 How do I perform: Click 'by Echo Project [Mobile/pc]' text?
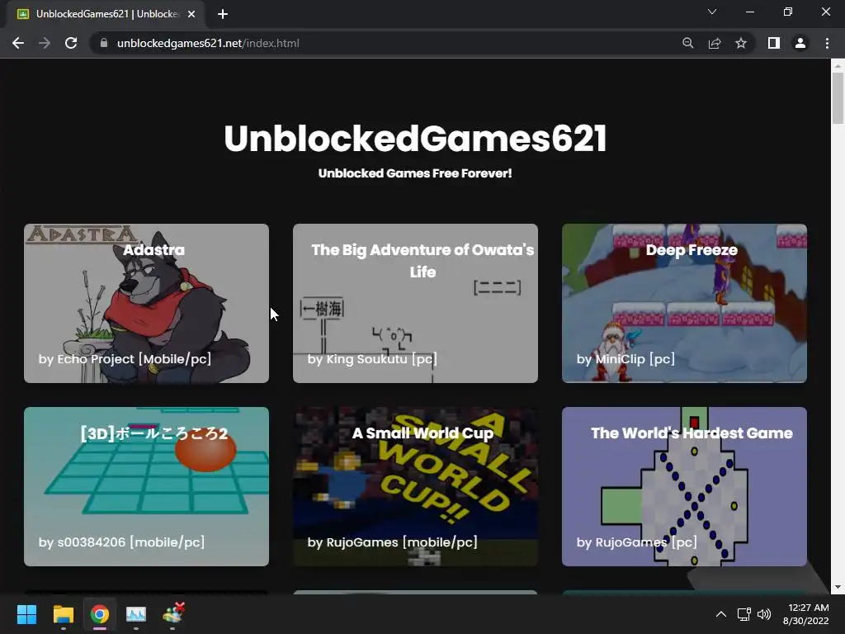click(125, 359)
